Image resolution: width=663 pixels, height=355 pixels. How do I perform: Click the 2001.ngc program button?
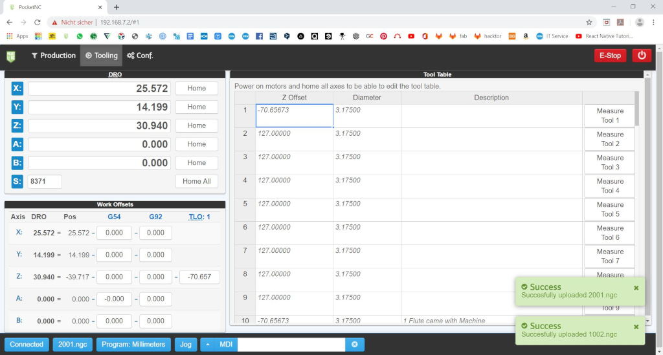73,345
